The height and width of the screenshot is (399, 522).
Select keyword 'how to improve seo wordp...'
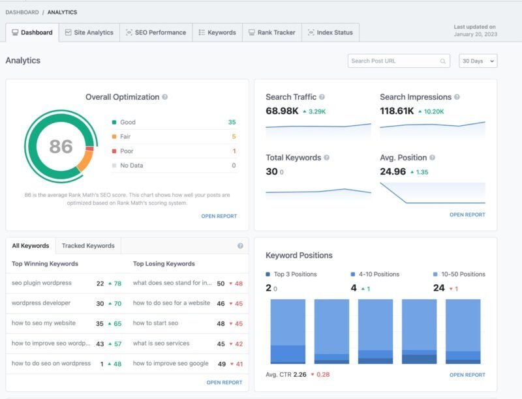pyautogui.click(x=51, y=344)
